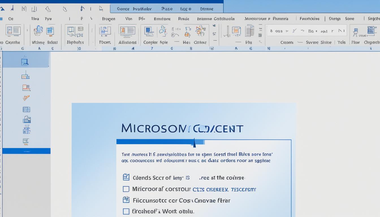Click the 'CLTS OREEEK TEICEFSM' text
Viewport: 380px width, 217px height.
[224, 190]
